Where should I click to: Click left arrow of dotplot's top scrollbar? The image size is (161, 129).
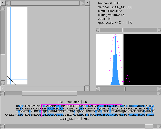(8, 3)
